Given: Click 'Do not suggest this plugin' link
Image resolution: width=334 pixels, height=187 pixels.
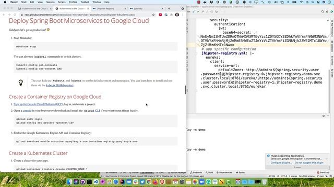Looking at the screenshot, I should click(309, 163).
